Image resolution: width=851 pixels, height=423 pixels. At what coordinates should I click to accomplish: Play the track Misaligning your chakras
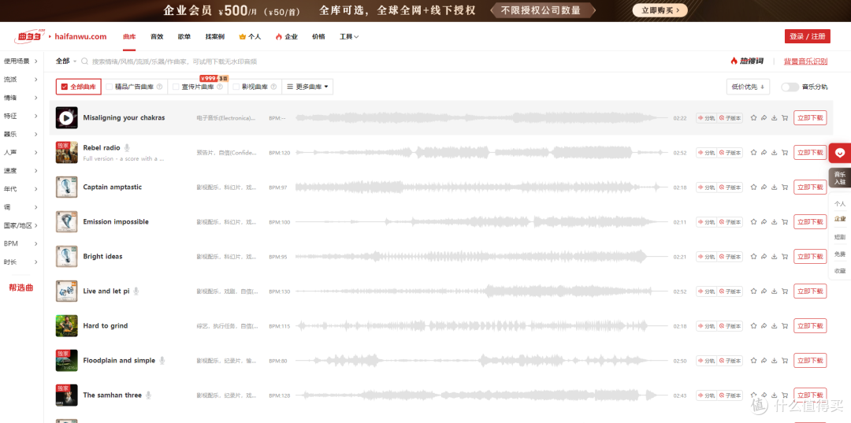pyautogui.click(x=66, y=117)
